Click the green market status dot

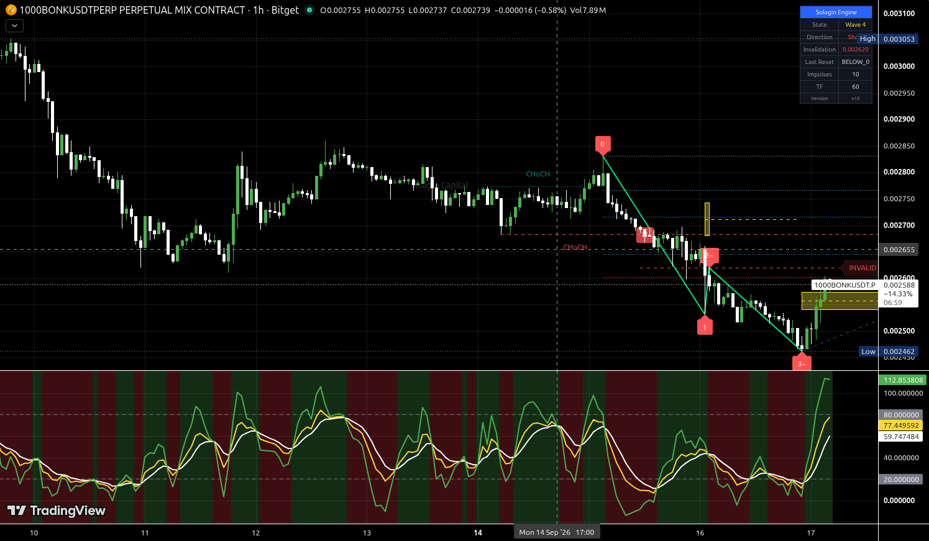[309, 10]
